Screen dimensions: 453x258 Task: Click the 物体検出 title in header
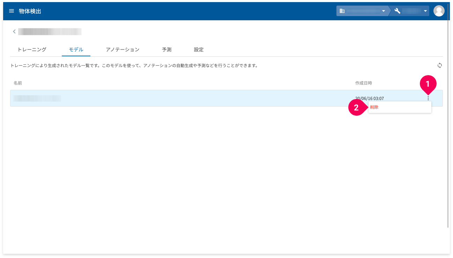tap(30, 11)
